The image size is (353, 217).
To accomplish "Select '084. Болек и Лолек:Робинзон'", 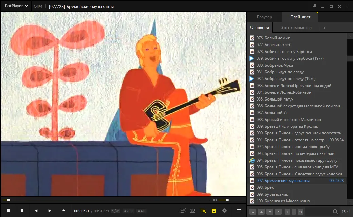I will tap(297, 92).
